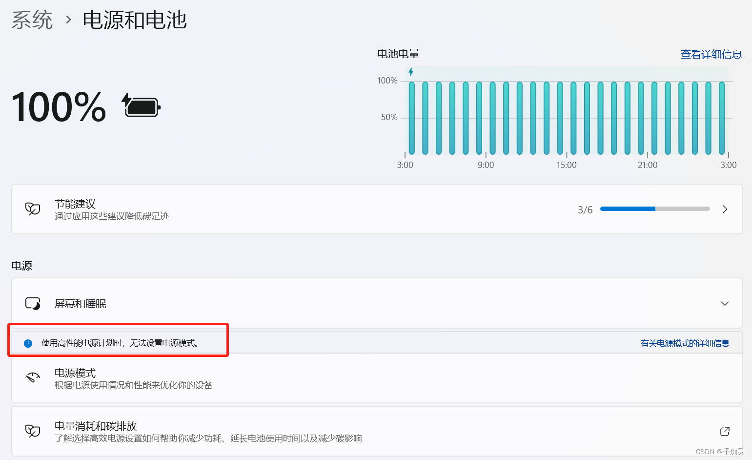Click the charging battery icon beside 100%

point(141,105)
